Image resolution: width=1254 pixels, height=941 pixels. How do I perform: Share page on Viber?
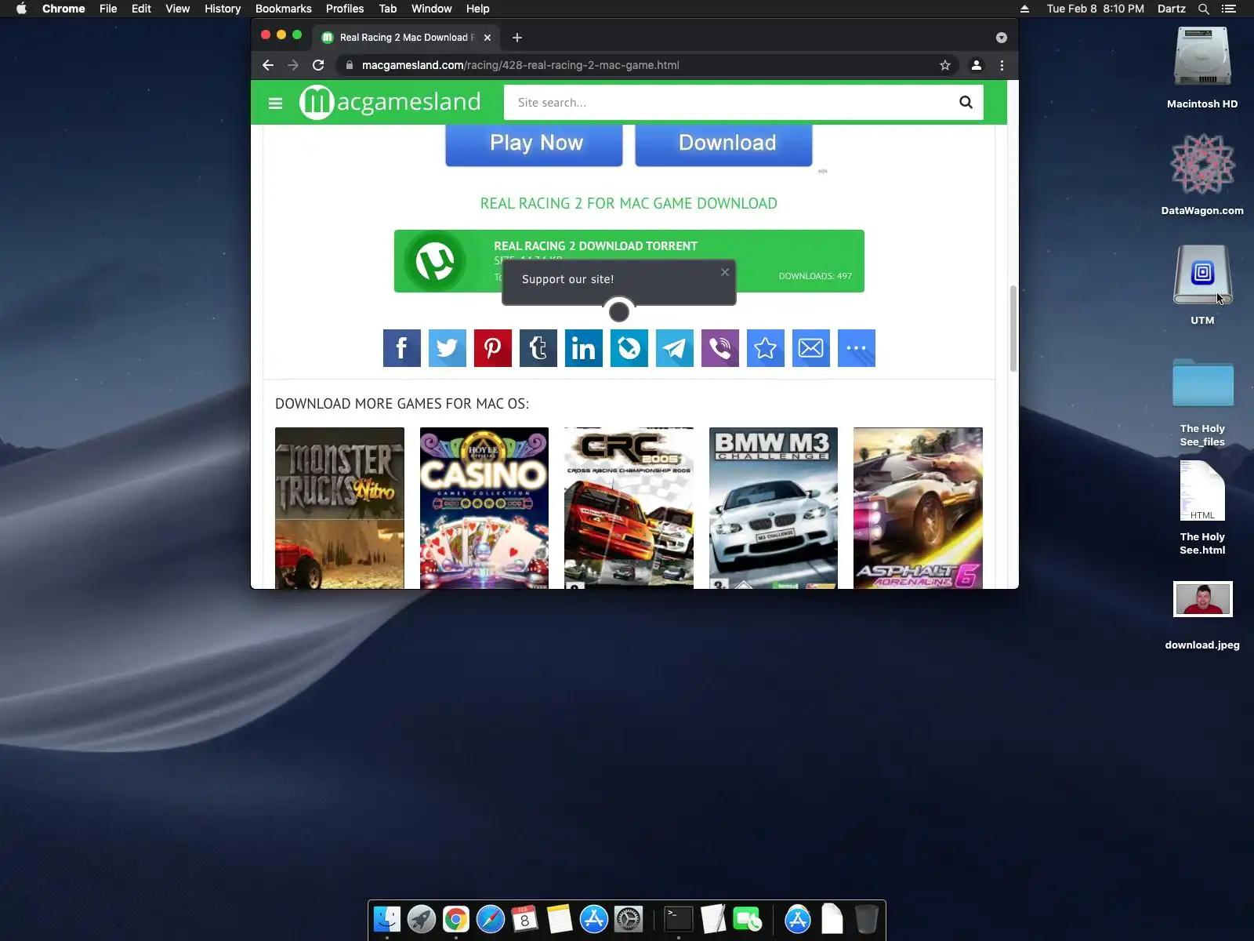720,348
